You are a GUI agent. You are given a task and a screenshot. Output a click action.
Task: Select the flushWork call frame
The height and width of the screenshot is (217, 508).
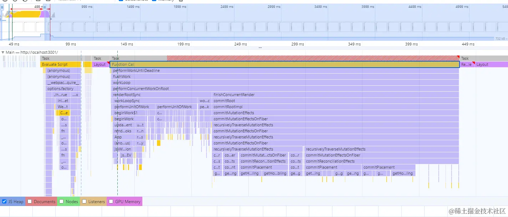[x=285, y=76]
